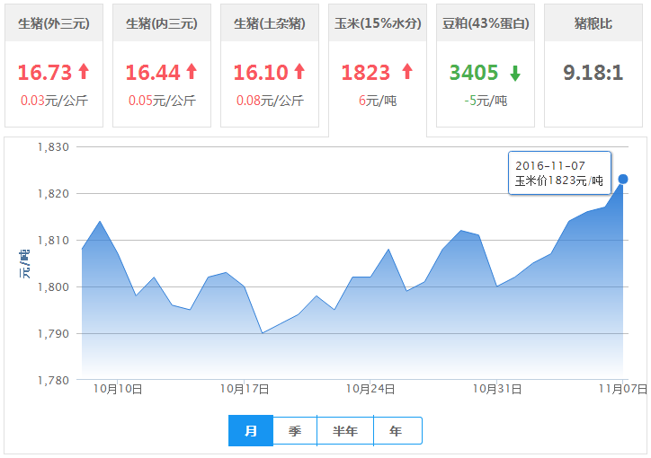Click the red up arrow beside 16.10

click(299, 71)
